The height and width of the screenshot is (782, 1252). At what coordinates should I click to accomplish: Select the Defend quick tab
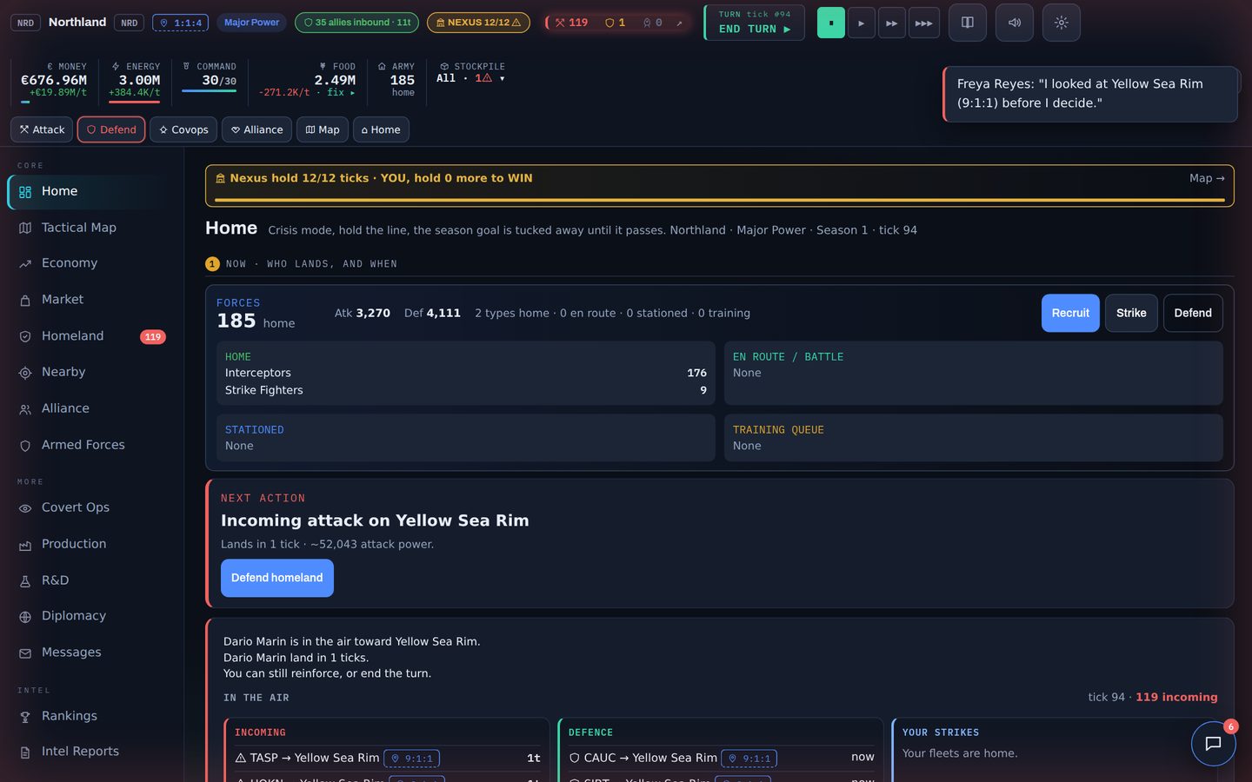[111, 129]
